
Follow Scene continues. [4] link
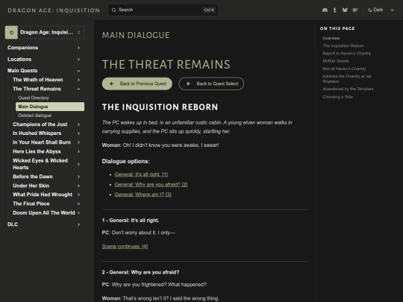click(125, 246)
